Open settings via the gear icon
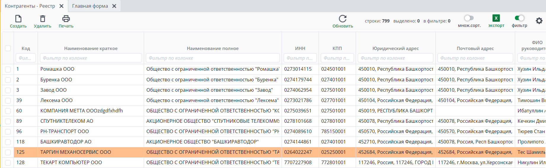546x168 pixels. [539, 21]
